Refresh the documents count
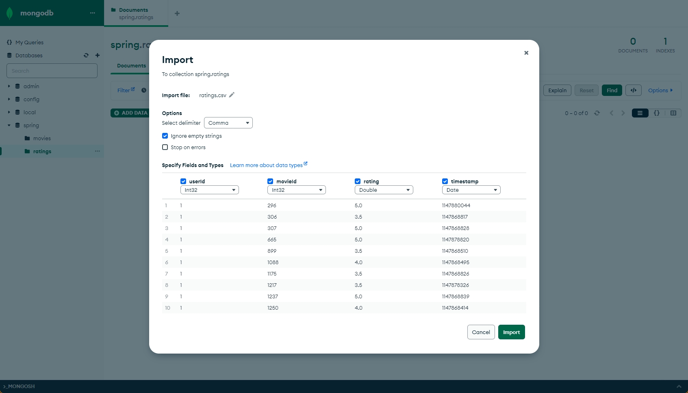688x393 pixels. 597,113
